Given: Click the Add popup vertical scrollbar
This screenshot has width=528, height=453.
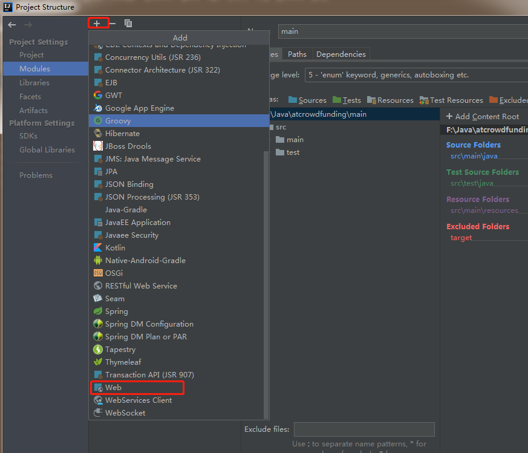Looking at the screenshot, I should click(266, 285).
